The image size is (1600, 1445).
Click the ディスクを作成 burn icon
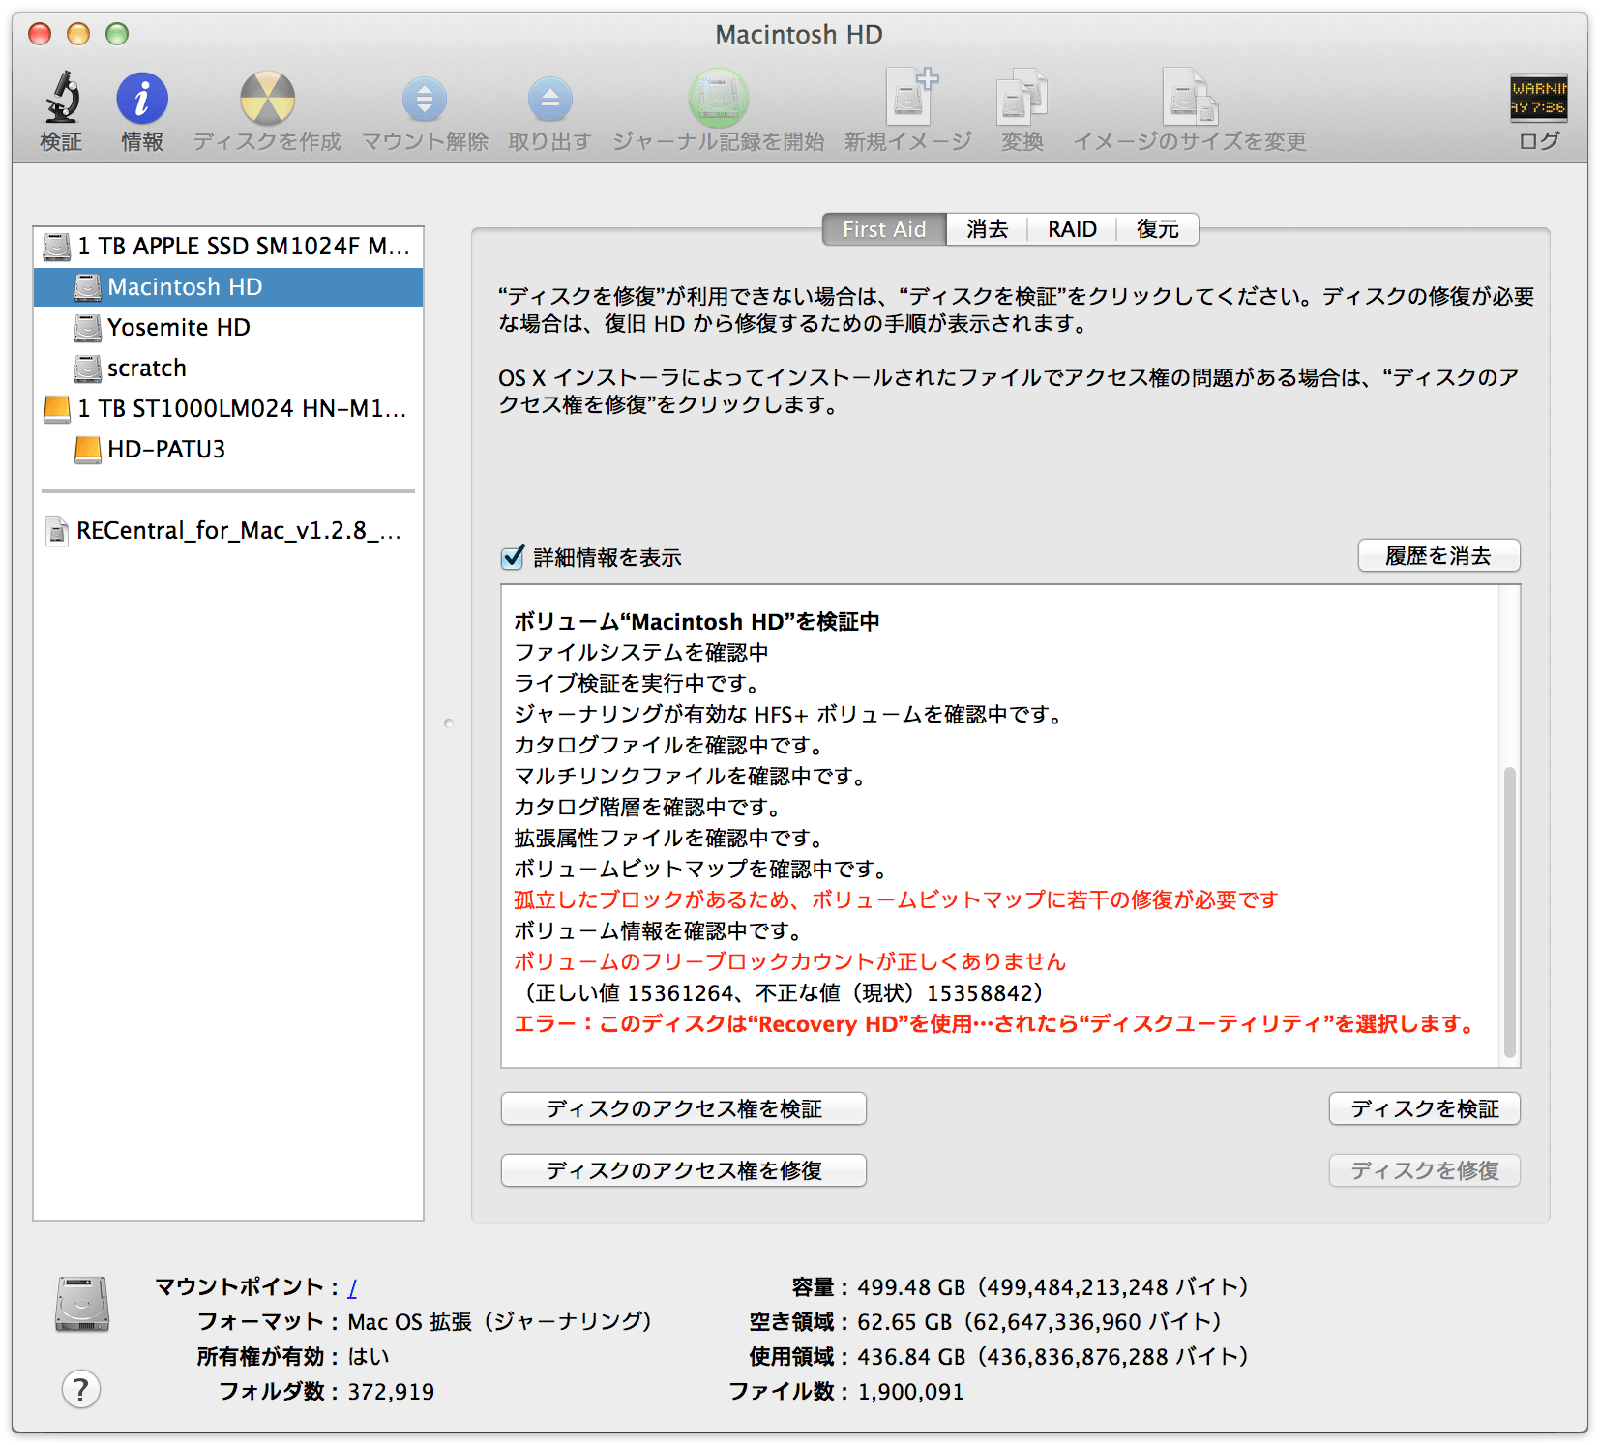coord(267,99)
